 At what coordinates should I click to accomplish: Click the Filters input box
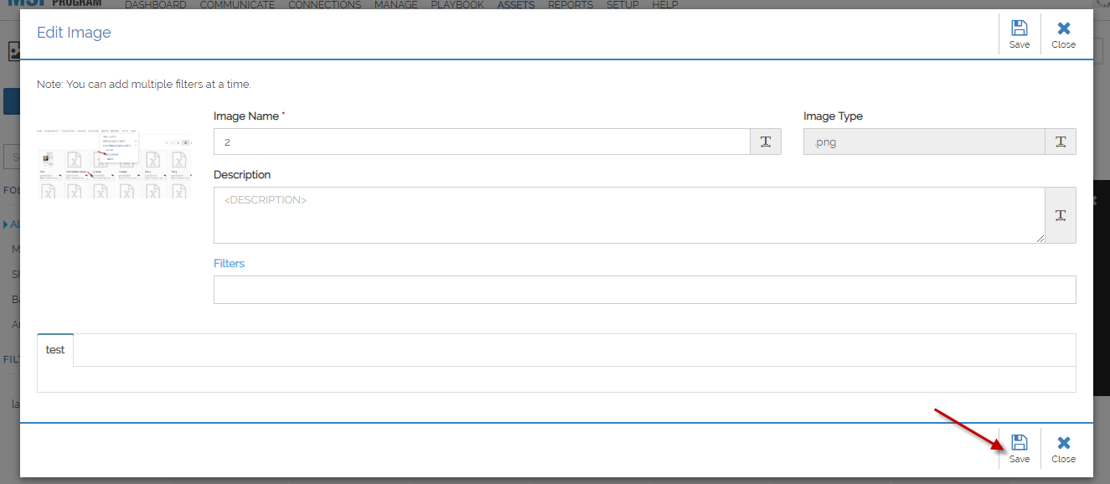click(644, 290)
